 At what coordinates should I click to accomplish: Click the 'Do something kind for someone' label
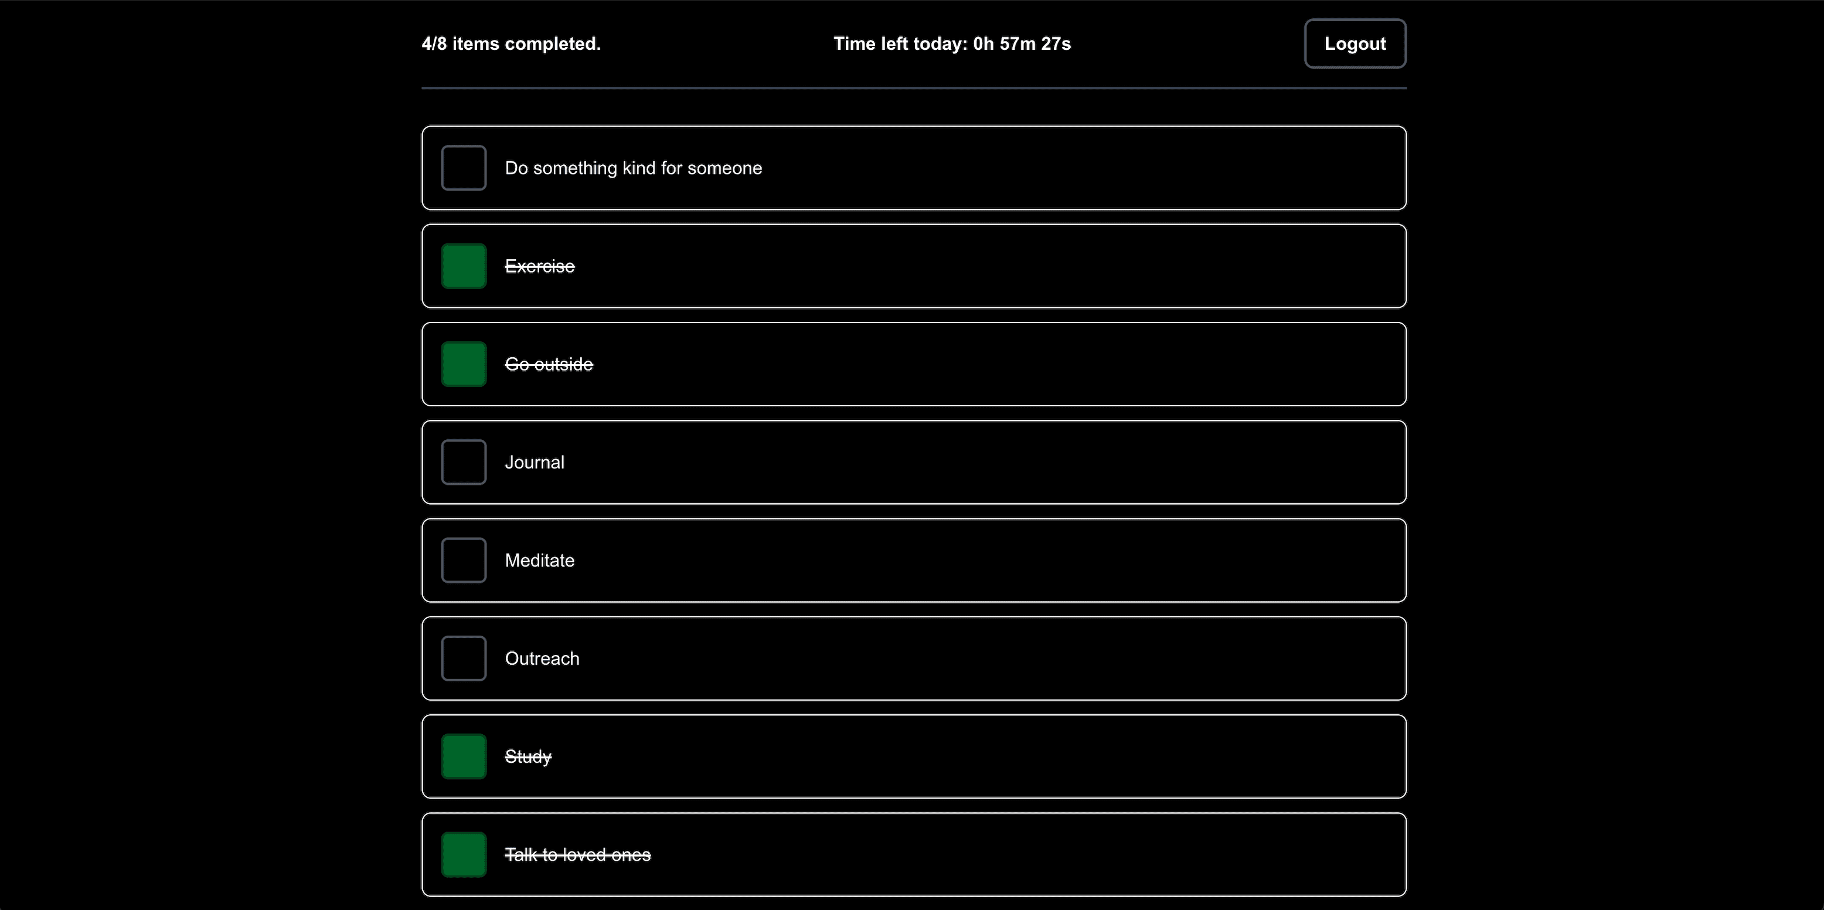click(x=633, y=168)
